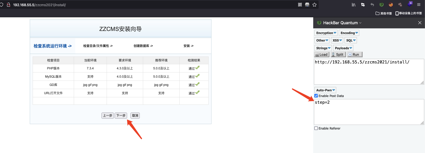Close the HackBar Quantum sidebar

420,23
